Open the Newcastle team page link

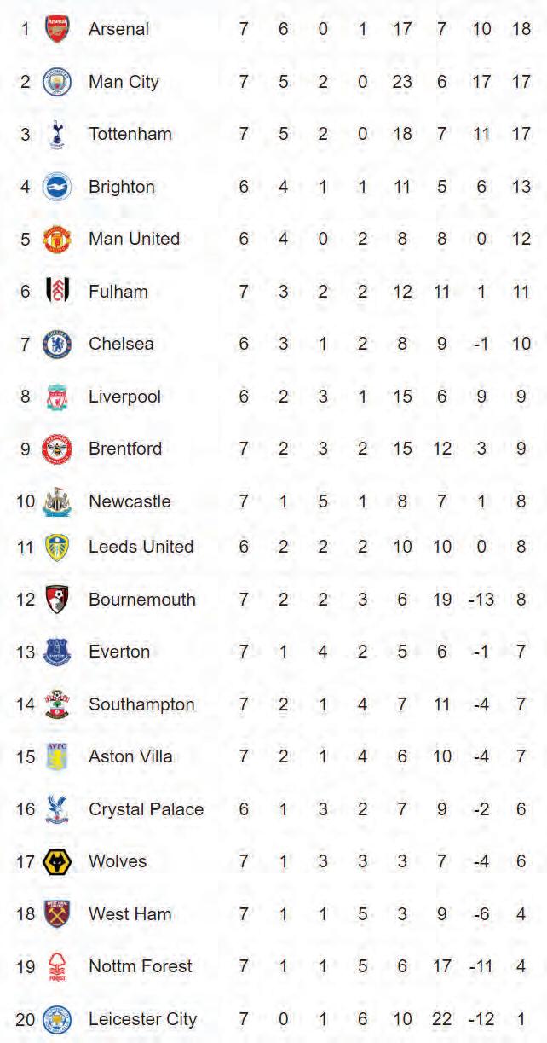(130, 501)
